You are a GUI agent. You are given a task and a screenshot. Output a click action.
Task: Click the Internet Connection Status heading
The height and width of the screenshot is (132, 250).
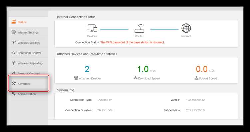76,17
